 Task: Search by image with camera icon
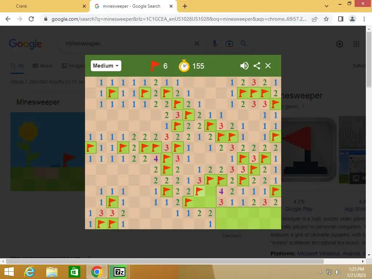click(x=229, y=44)
